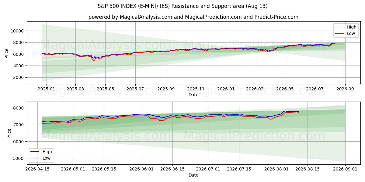Click the 5000 tick on bottom chart
This screenshot has height=182, width=365.
pos(19,158)
